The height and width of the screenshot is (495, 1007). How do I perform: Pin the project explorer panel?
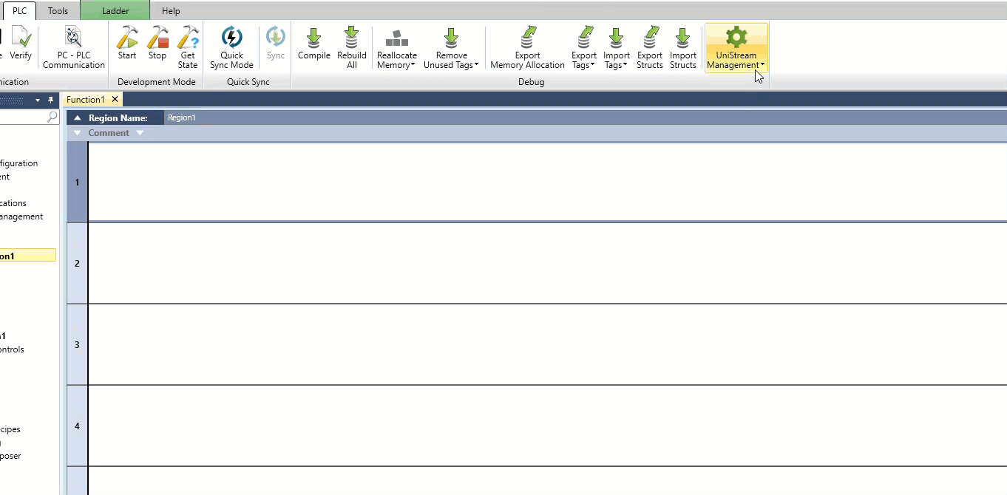51,100
